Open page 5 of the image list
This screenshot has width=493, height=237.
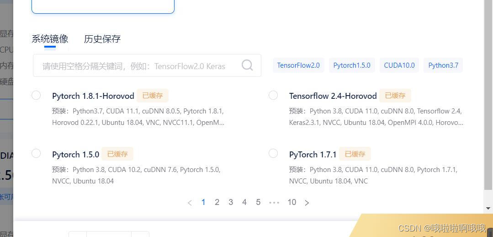coord(258,202)
